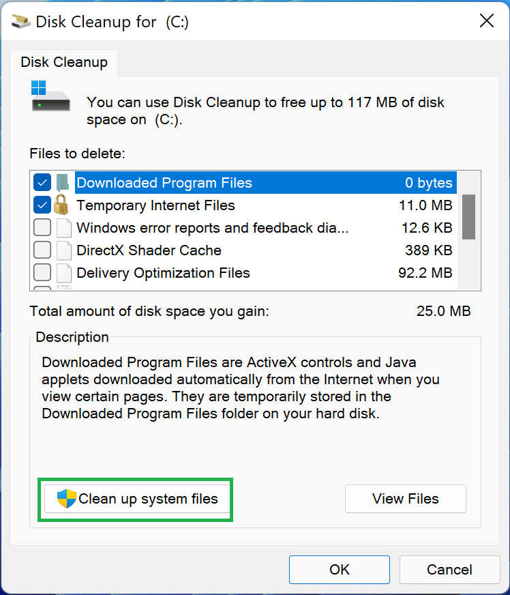Screen dimensions: 510x595
Task: Uncheck Temporary Internet Files
Action: click(42, 205)
